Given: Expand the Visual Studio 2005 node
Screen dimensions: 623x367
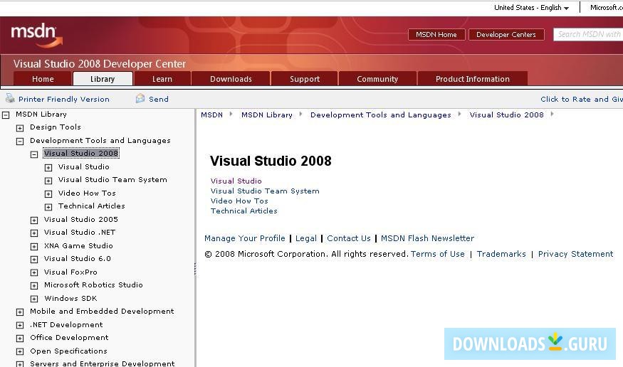Looking at the screenshot, I should [34, 220].
